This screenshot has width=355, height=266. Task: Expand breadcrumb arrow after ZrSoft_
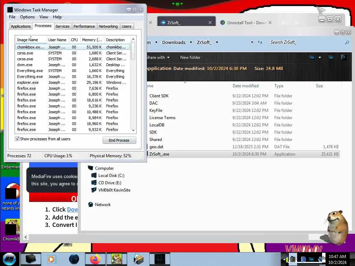click(x=217, y=42)
